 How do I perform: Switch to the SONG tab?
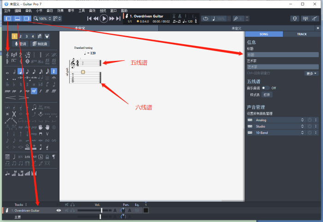(x=264, y=34)
